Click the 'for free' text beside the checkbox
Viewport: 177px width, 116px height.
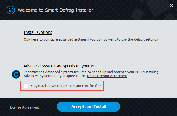pyautogui.click(x=95, y=86)
